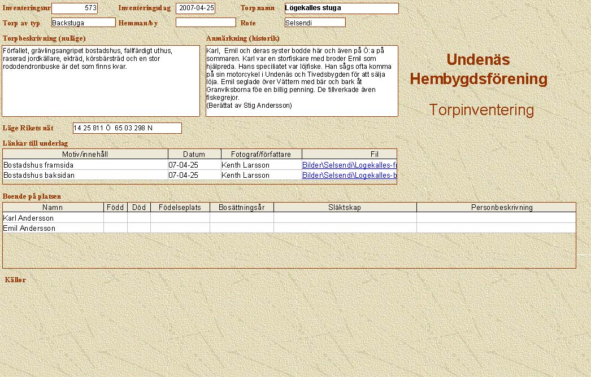Click the Födelseplats cell for Emil Andersson
The width and height of the screenshot is (591, 377).
point(180,228)
